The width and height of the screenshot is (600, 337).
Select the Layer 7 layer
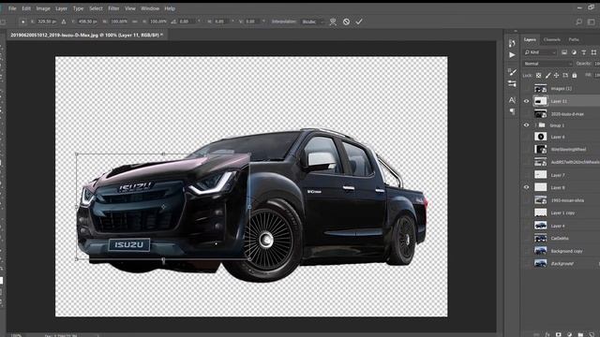(x=561, y=175)
